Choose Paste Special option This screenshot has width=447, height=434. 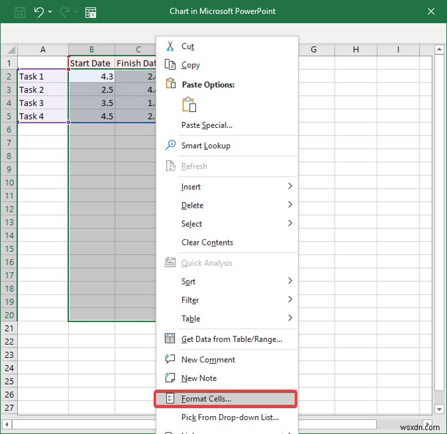[x=206, y=125]
